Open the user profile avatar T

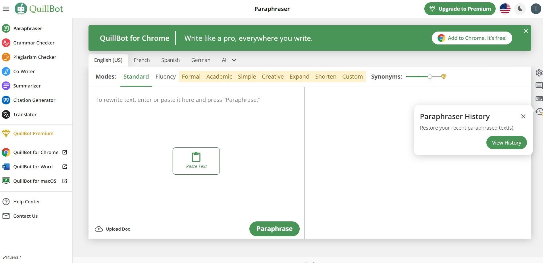coord(536,9)
